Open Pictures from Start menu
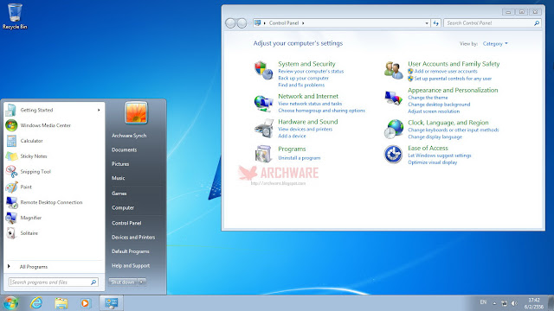This screenshot has height=311, width=554. pyautogui.click(x=120, y=164)
